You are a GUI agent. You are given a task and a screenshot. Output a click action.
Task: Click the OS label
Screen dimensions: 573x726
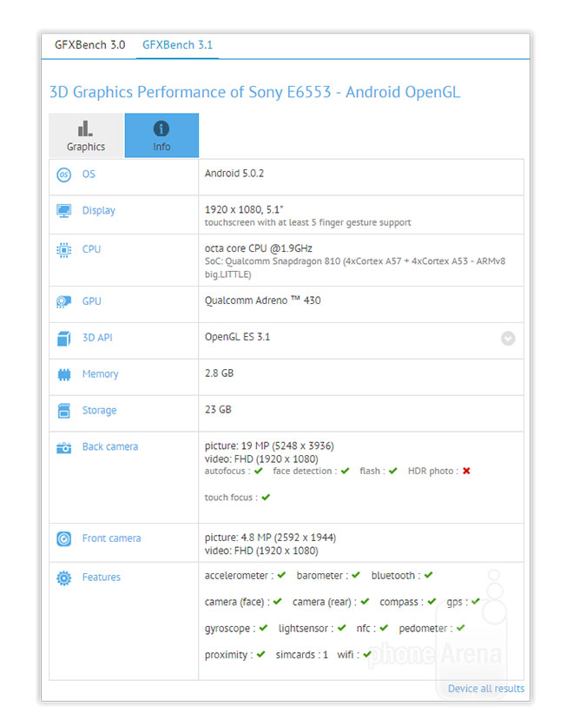click(x=89, y=174)
